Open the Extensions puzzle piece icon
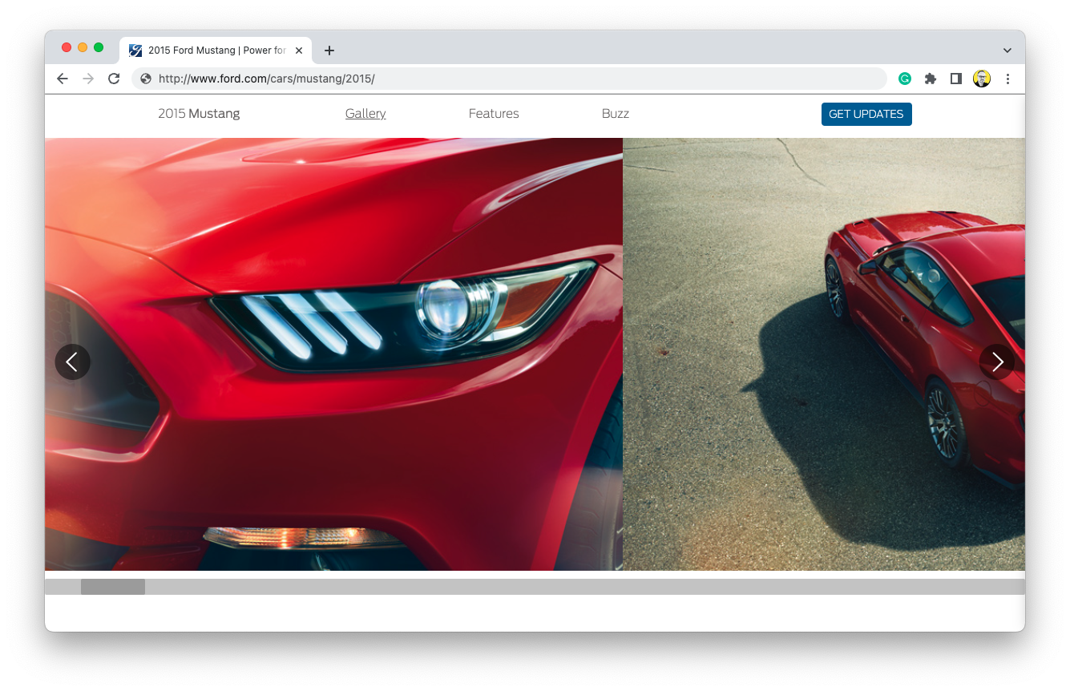Viewport: 1070px width, 691px height. pos(931,79)
